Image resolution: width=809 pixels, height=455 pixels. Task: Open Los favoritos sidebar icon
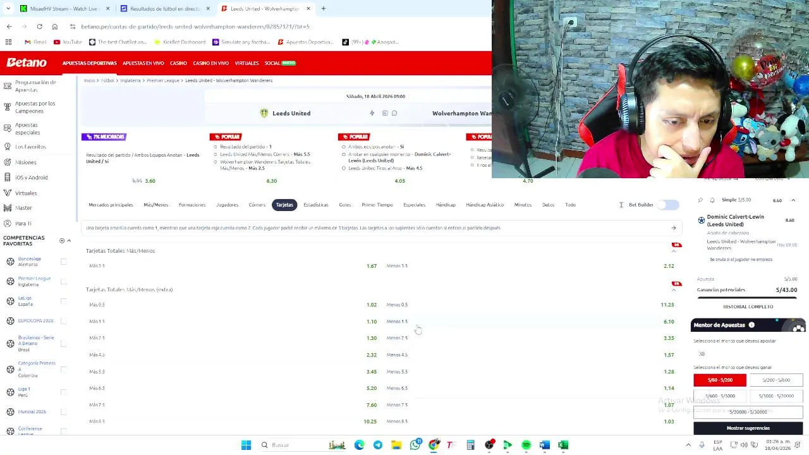8,147
